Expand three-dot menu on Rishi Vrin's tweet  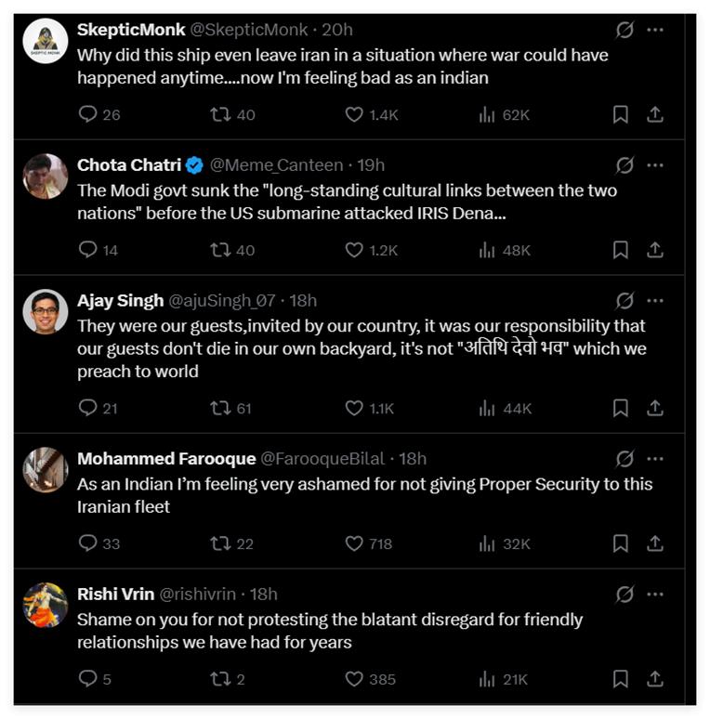point(655,594)
